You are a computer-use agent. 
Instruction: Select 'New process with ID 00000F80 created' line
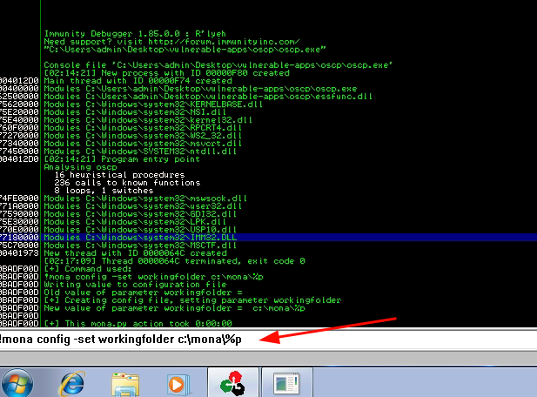pos(166,73)
